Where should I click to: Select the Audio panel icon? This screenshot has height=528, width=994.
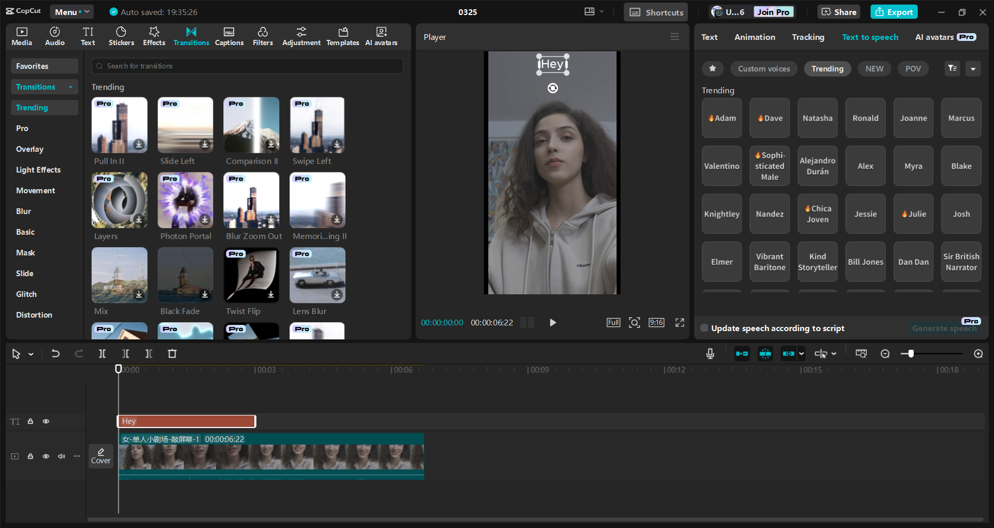tap(54, 36)
